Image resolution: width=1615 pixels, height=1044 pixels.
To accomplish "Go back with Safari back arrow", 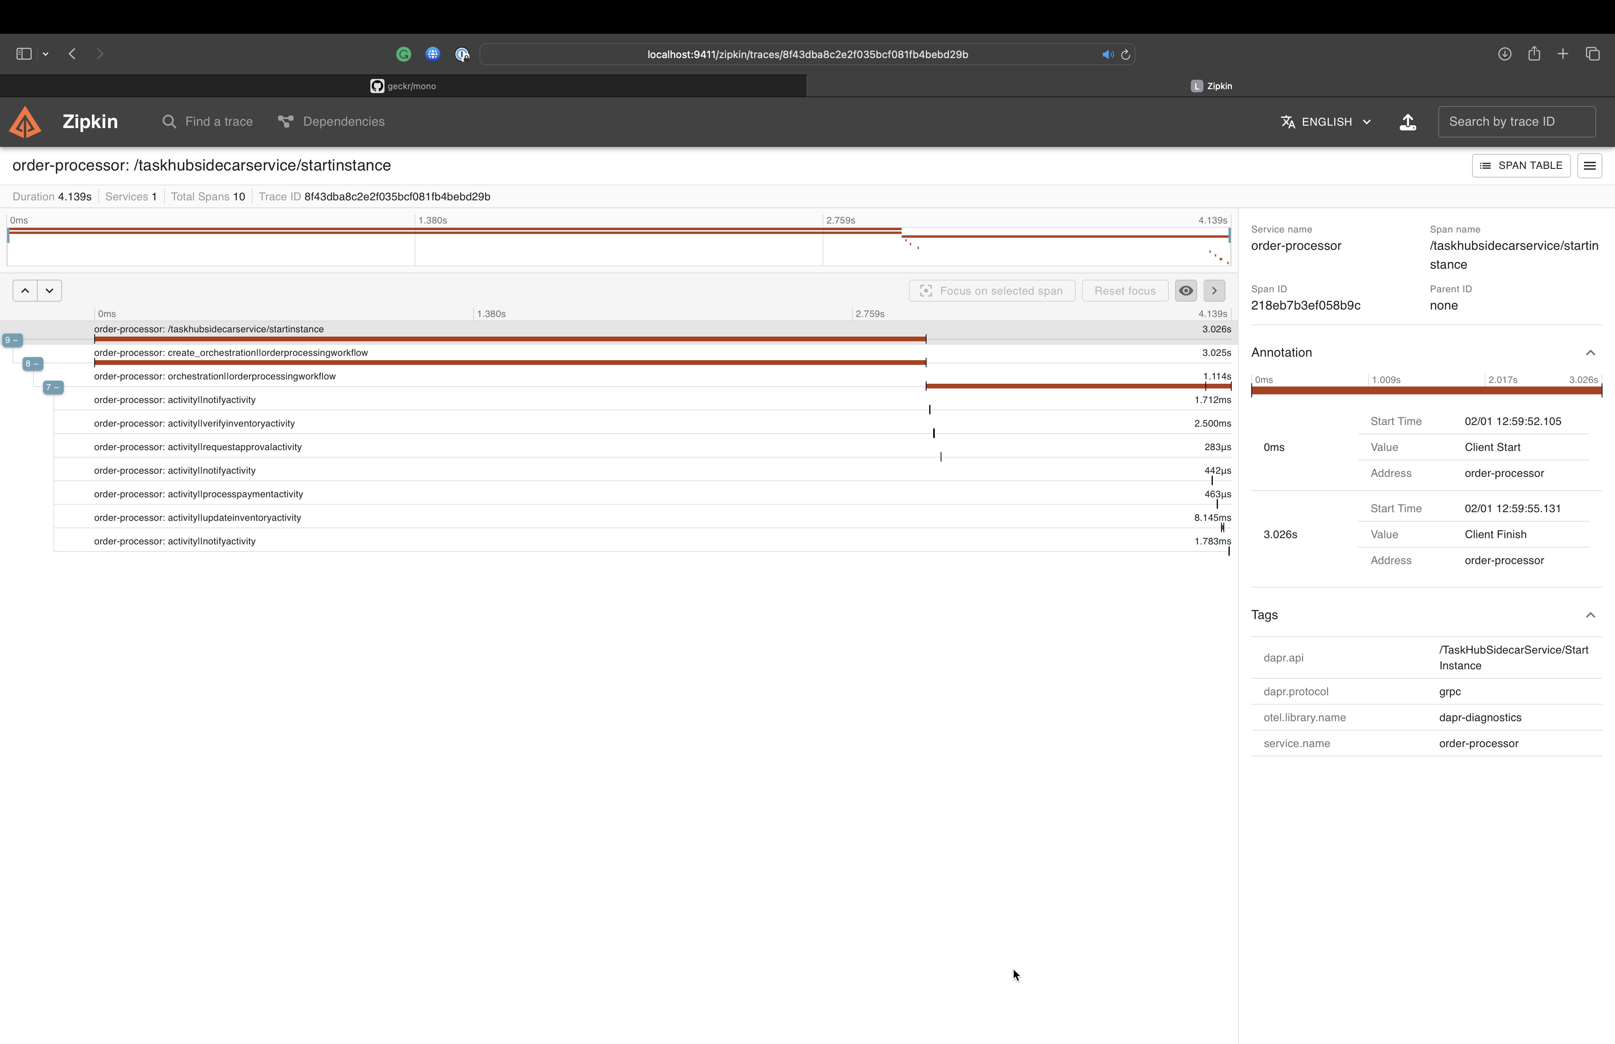I will pyautogui.click(x=72, y=53).
